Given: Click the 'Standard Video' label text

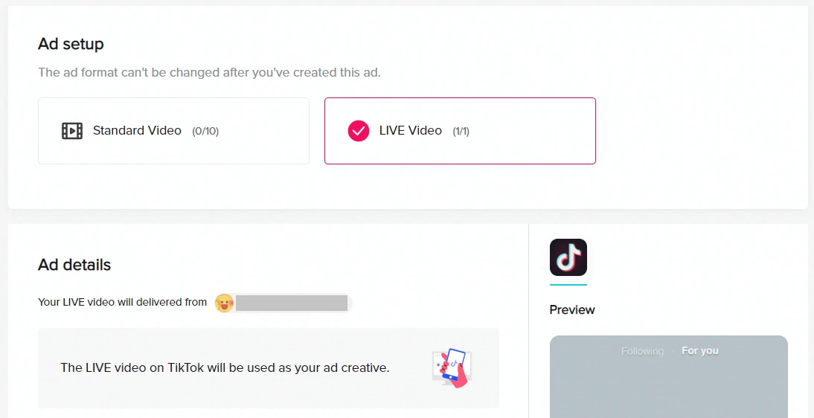Looking at the screenshot, I should click(137, 131).
